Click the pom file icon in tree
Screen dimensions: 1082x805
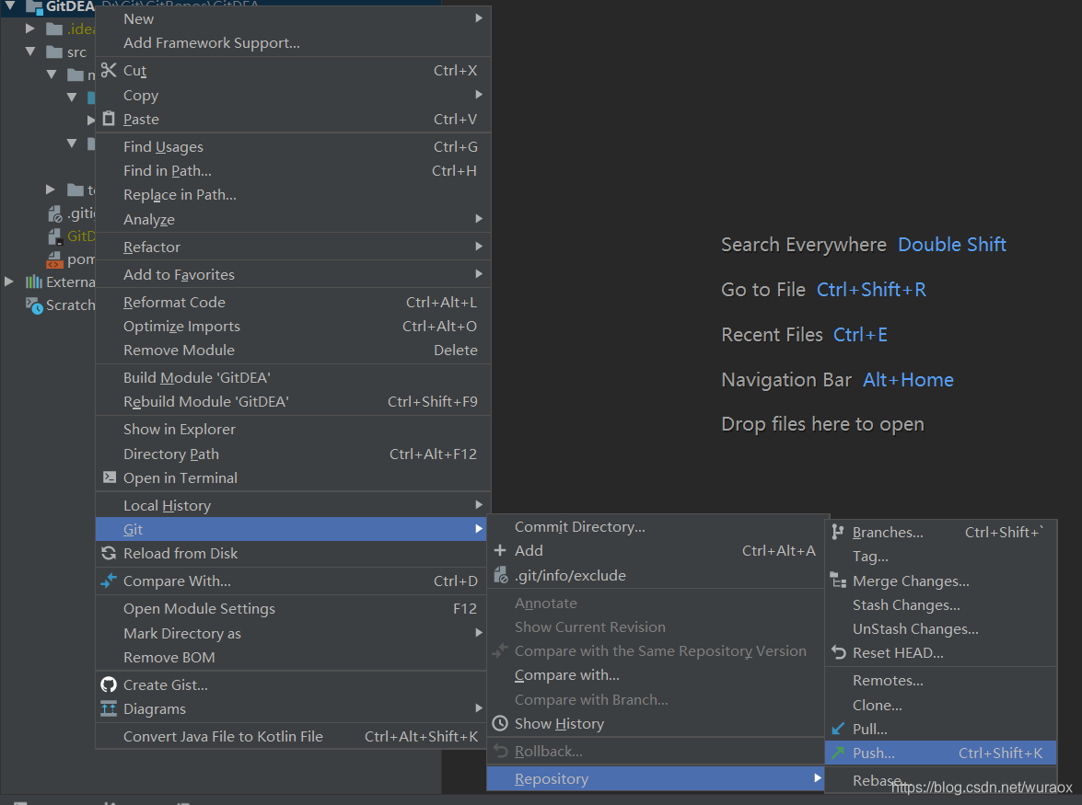(54, 259)
